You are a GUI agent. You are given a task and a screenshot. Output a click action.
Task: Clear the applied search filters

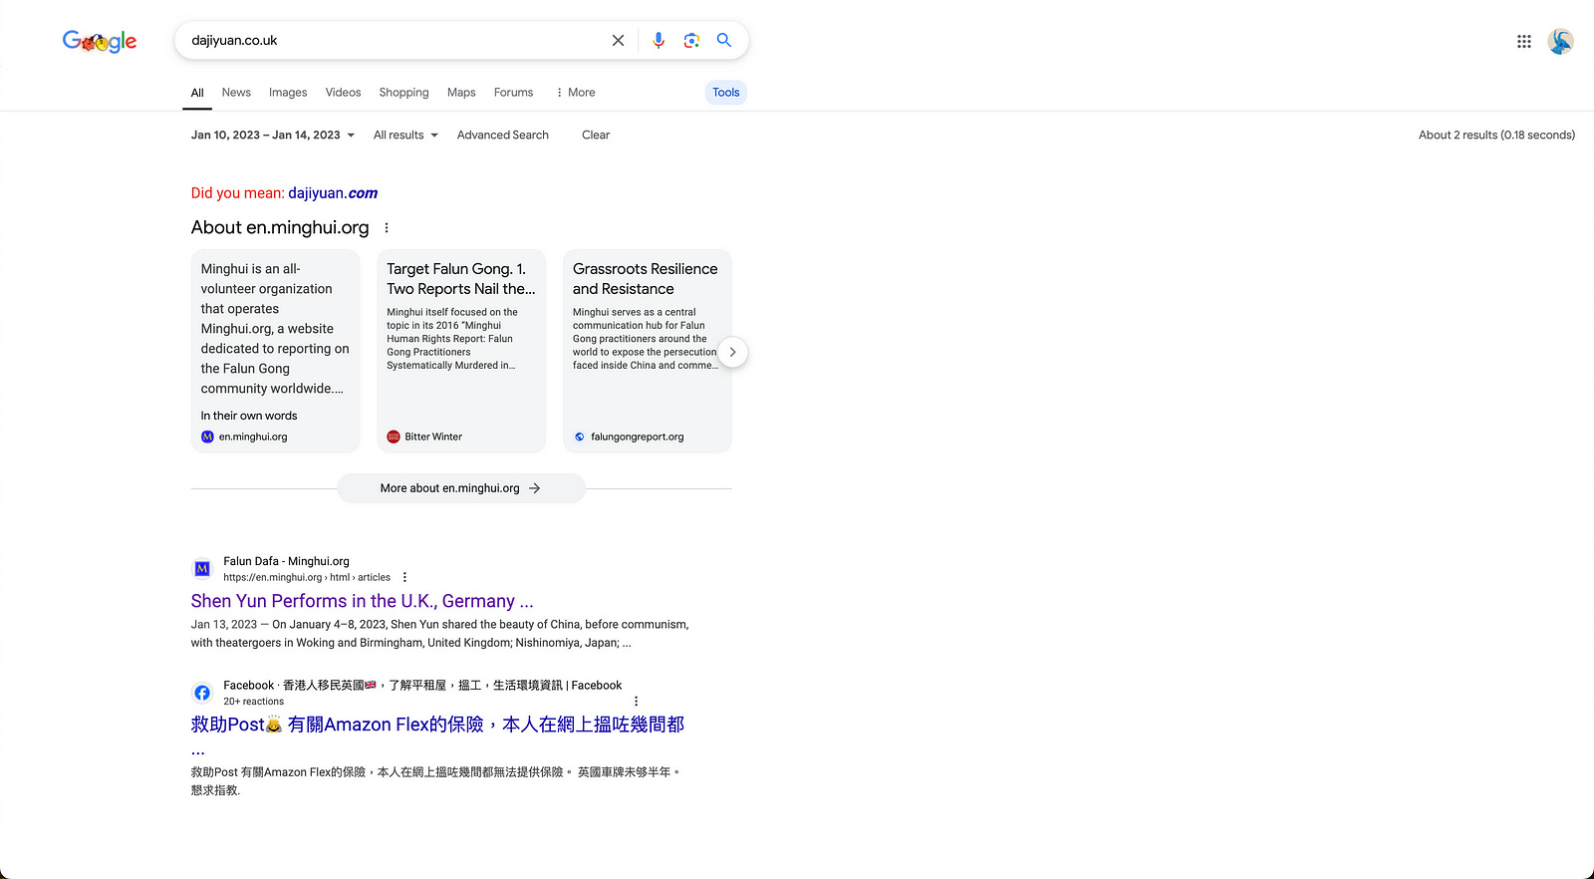point(596,136)
